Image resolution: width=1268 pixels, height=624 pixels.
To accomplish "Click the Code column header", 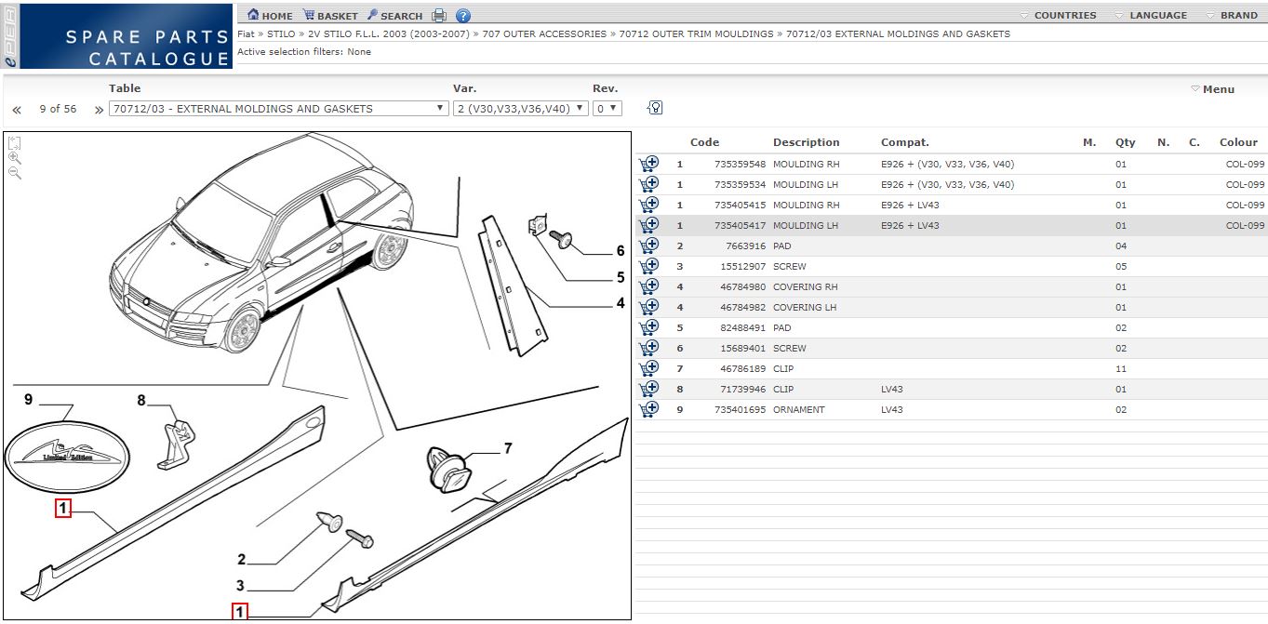I will pos(704,142).
